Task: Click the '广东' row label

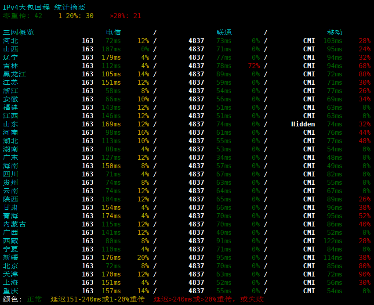Action: (11, 158)
